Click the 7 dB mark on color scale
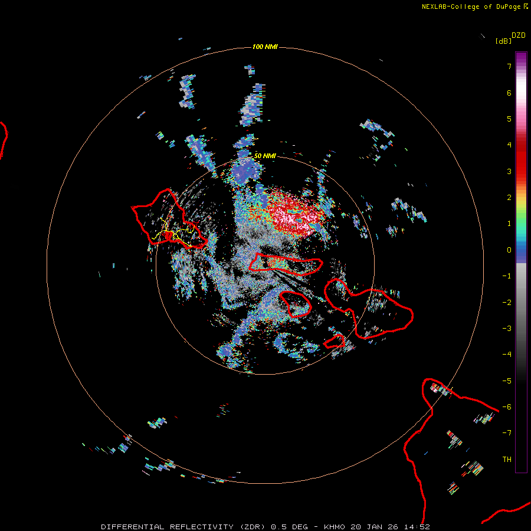The width and height of the screenshot is (531, 531). 509,66
